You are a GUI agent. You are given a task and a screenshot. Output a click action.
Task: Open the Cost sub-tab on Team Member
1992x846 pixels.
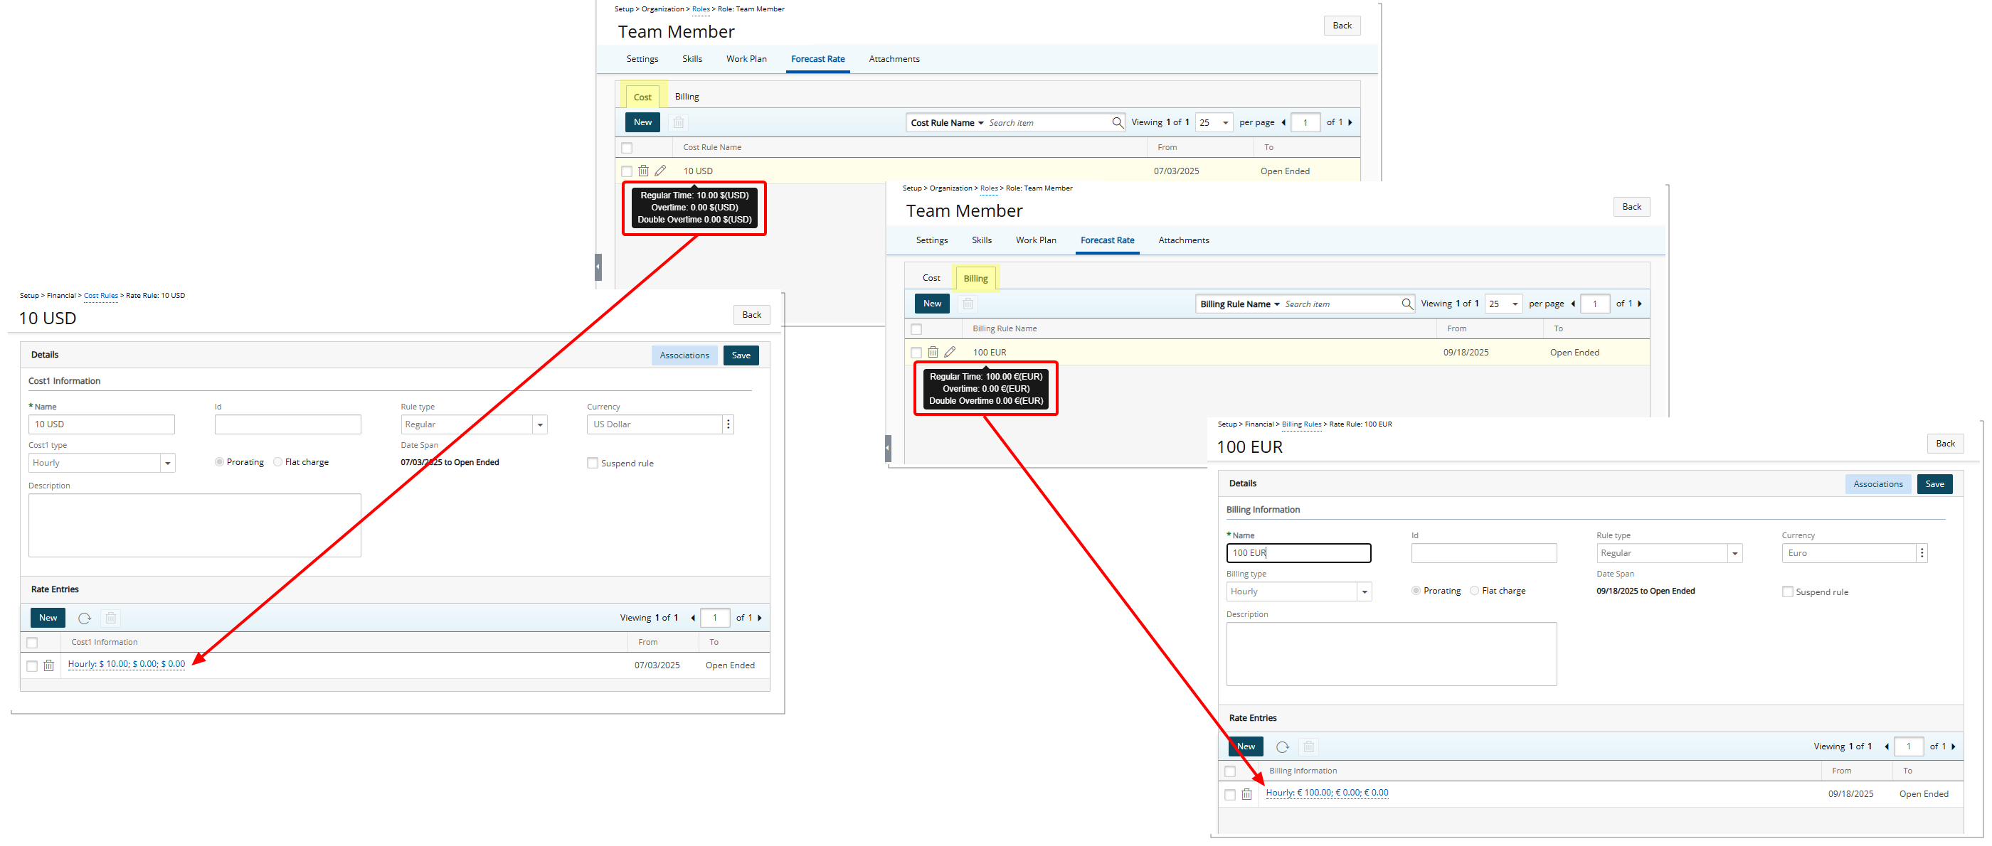tap(642, 96)
